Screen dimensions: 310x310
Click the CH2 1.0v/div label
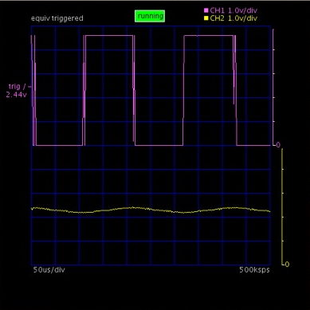coord(233,18)
